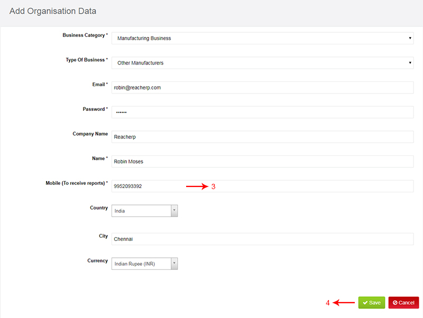
Task: Click the India value in Country box
Action: (119, 211)
